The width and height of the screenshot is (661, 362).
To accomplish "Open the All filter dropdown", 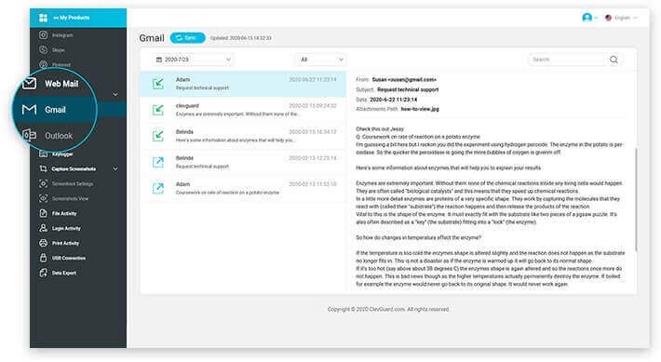I will tap(320, 60).
